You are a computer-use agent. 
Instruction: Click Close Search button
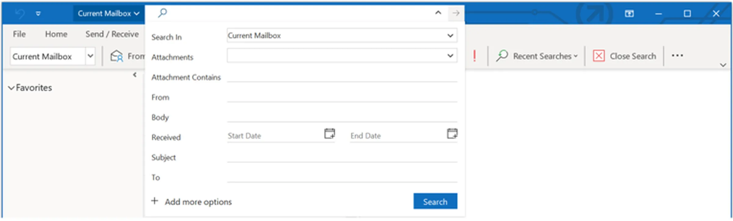(x=624, y=56)
